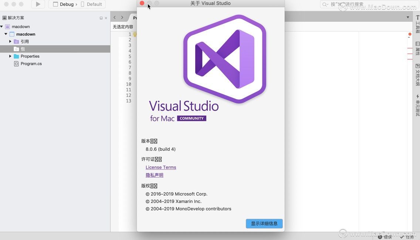Collapse the macdown solution node
This screenshot has height=240, width=420.
[1, 27]
